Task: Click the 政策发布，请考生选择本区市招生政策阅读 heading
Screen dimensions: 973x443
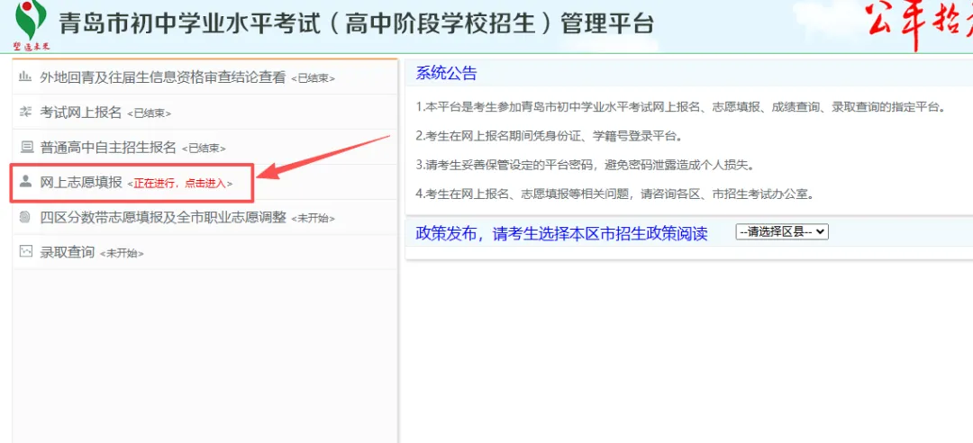Action: 561,233
